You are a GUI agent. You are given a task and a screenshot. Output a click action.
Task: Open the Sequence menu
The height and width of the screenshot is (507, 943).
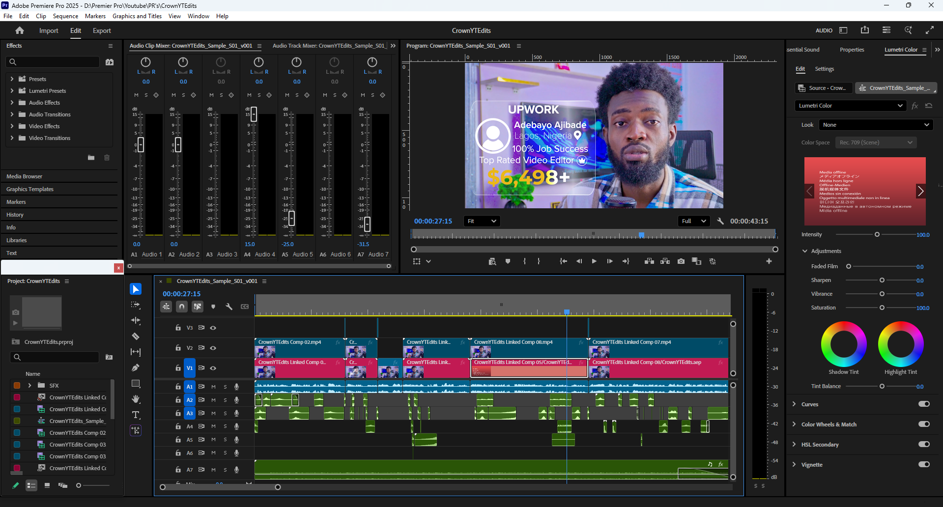pyautogui.click(x=65, y=16)
